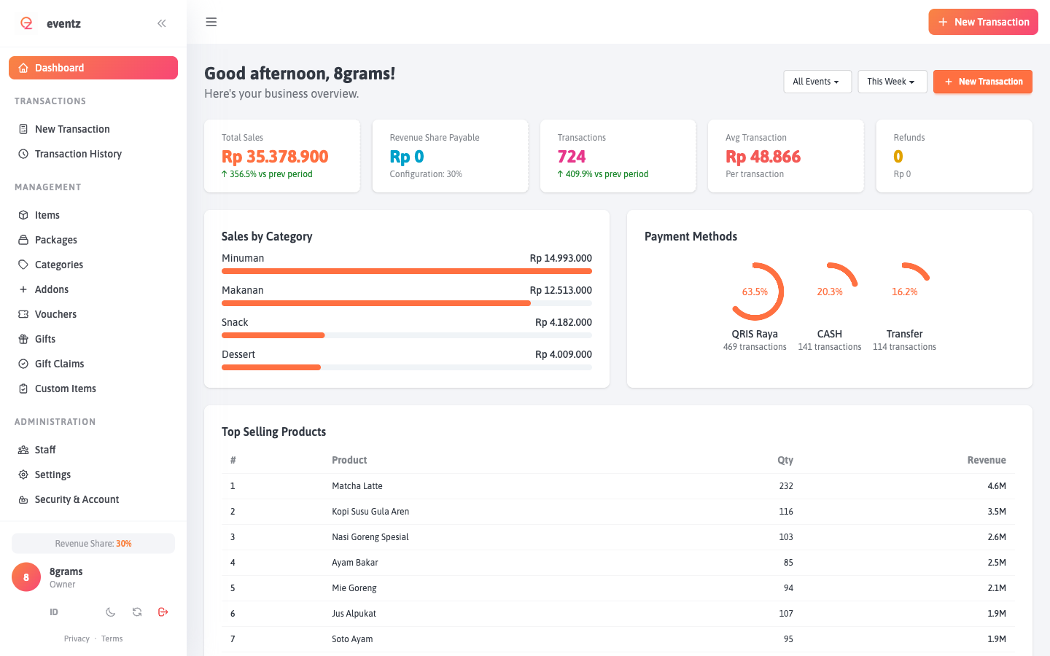
Task: Toggle the hamburger menu icon
Action: tap(211, 22)
